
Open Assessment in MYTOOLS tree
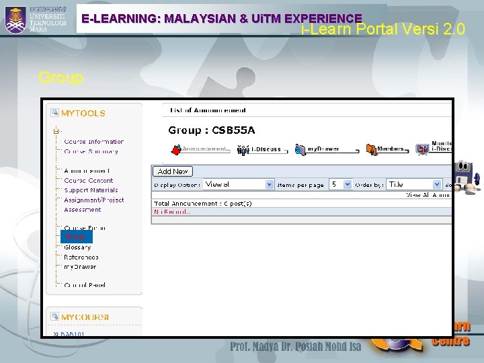click(83, 210)
